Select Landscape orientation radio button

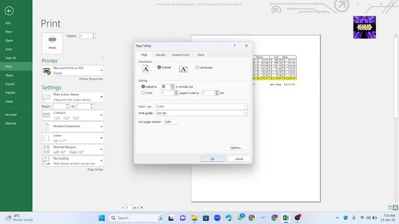[197, 67]
